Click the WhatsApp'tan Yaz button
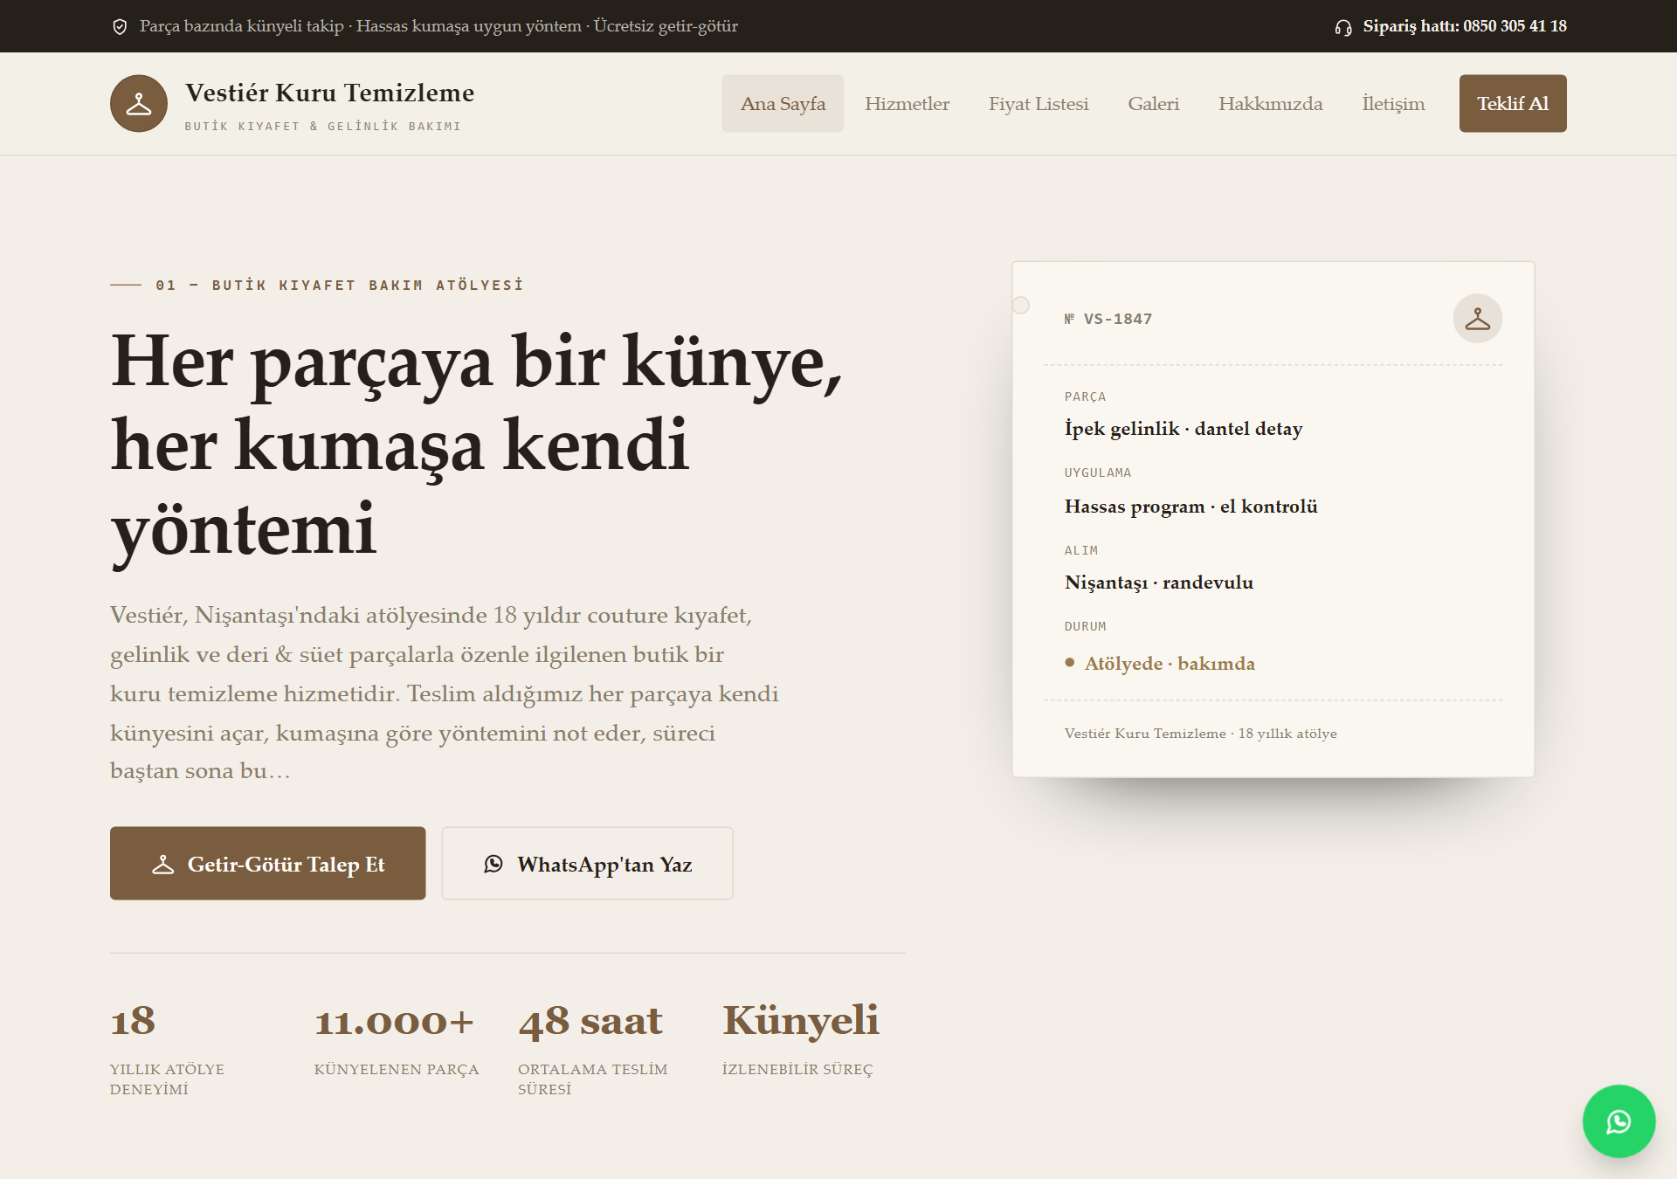 [588, 864]
